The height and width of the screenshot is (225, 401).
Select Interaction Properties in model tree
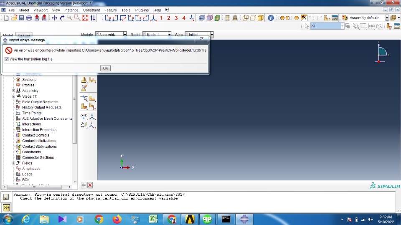pyautogui.click(x=39, y=130)
